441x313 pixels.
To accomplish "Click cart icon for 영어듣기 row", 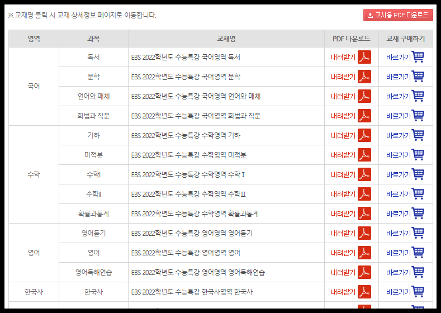I will (418, 233).
